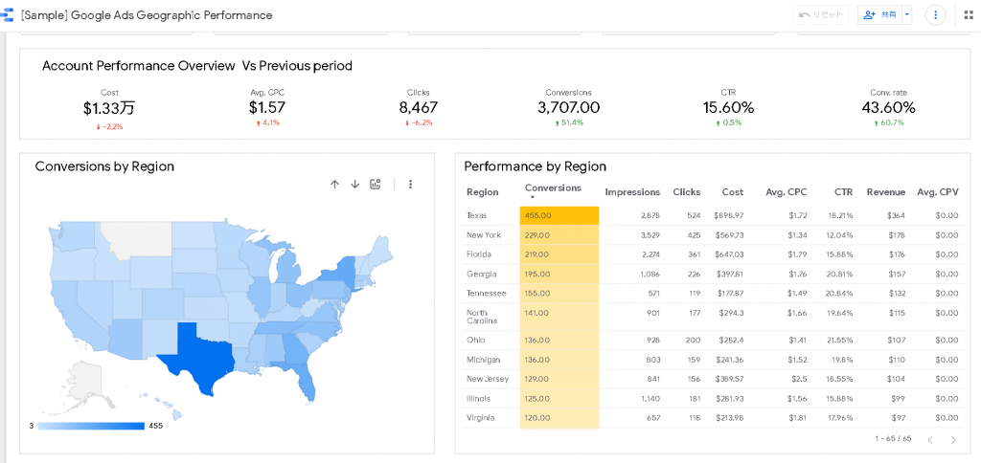Sort table by Impressions column header
Viewport: 981px width, 463px height.
(x=632, y=192)
